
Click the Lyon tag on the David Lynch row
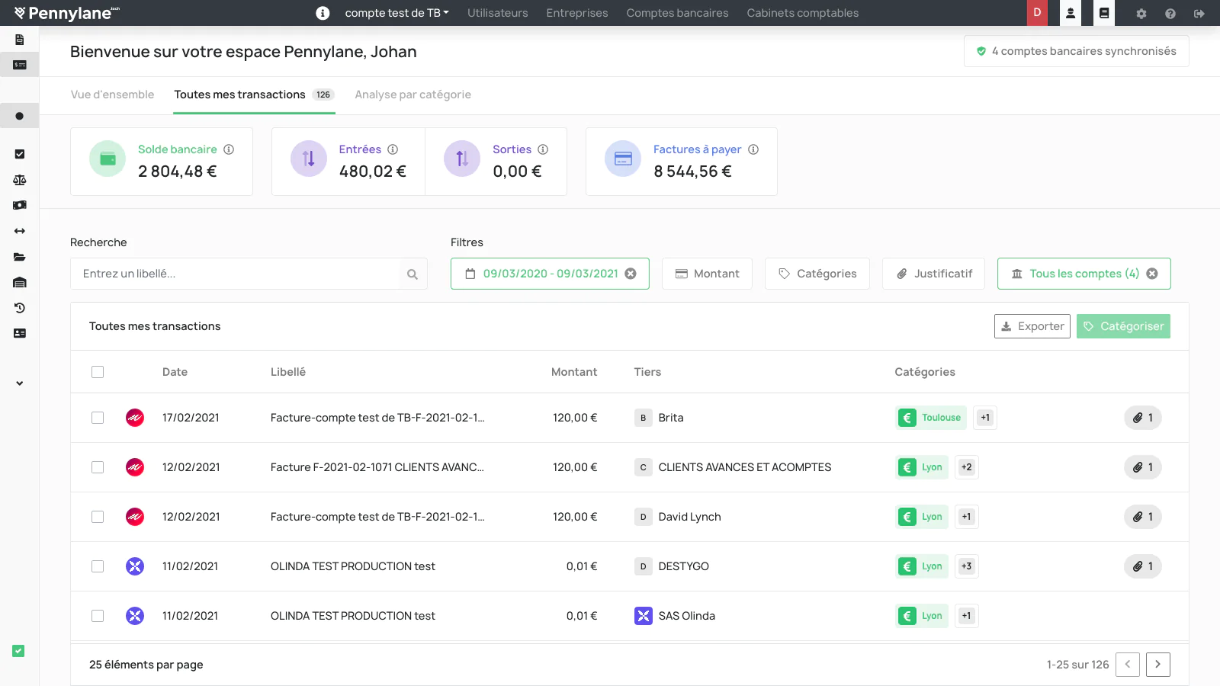(x=923, y=517)
